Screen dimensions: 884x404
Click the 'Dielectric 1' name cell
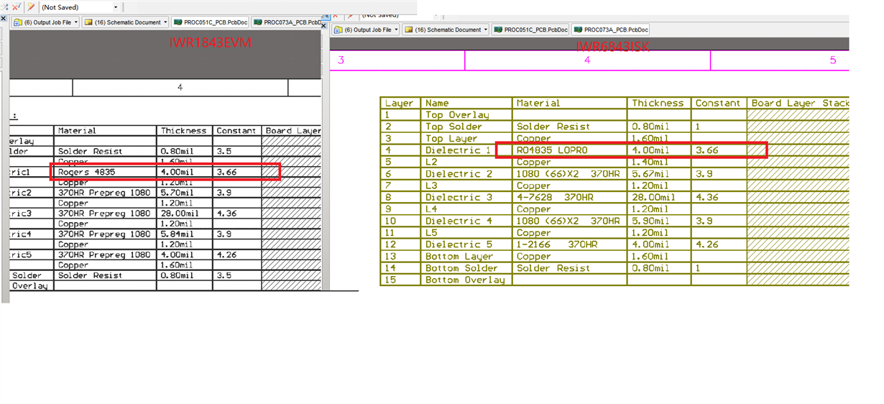(x=466, y=150)
